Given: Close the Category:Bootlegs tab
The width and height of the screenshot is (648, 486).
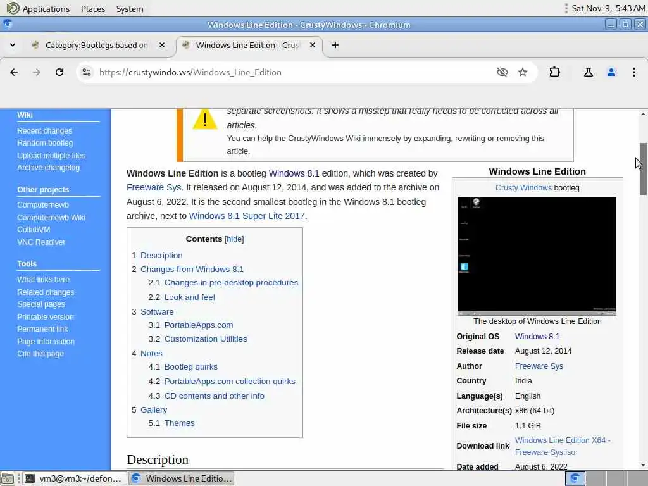Looking at the screenshot, I should [x=162, y=45].
